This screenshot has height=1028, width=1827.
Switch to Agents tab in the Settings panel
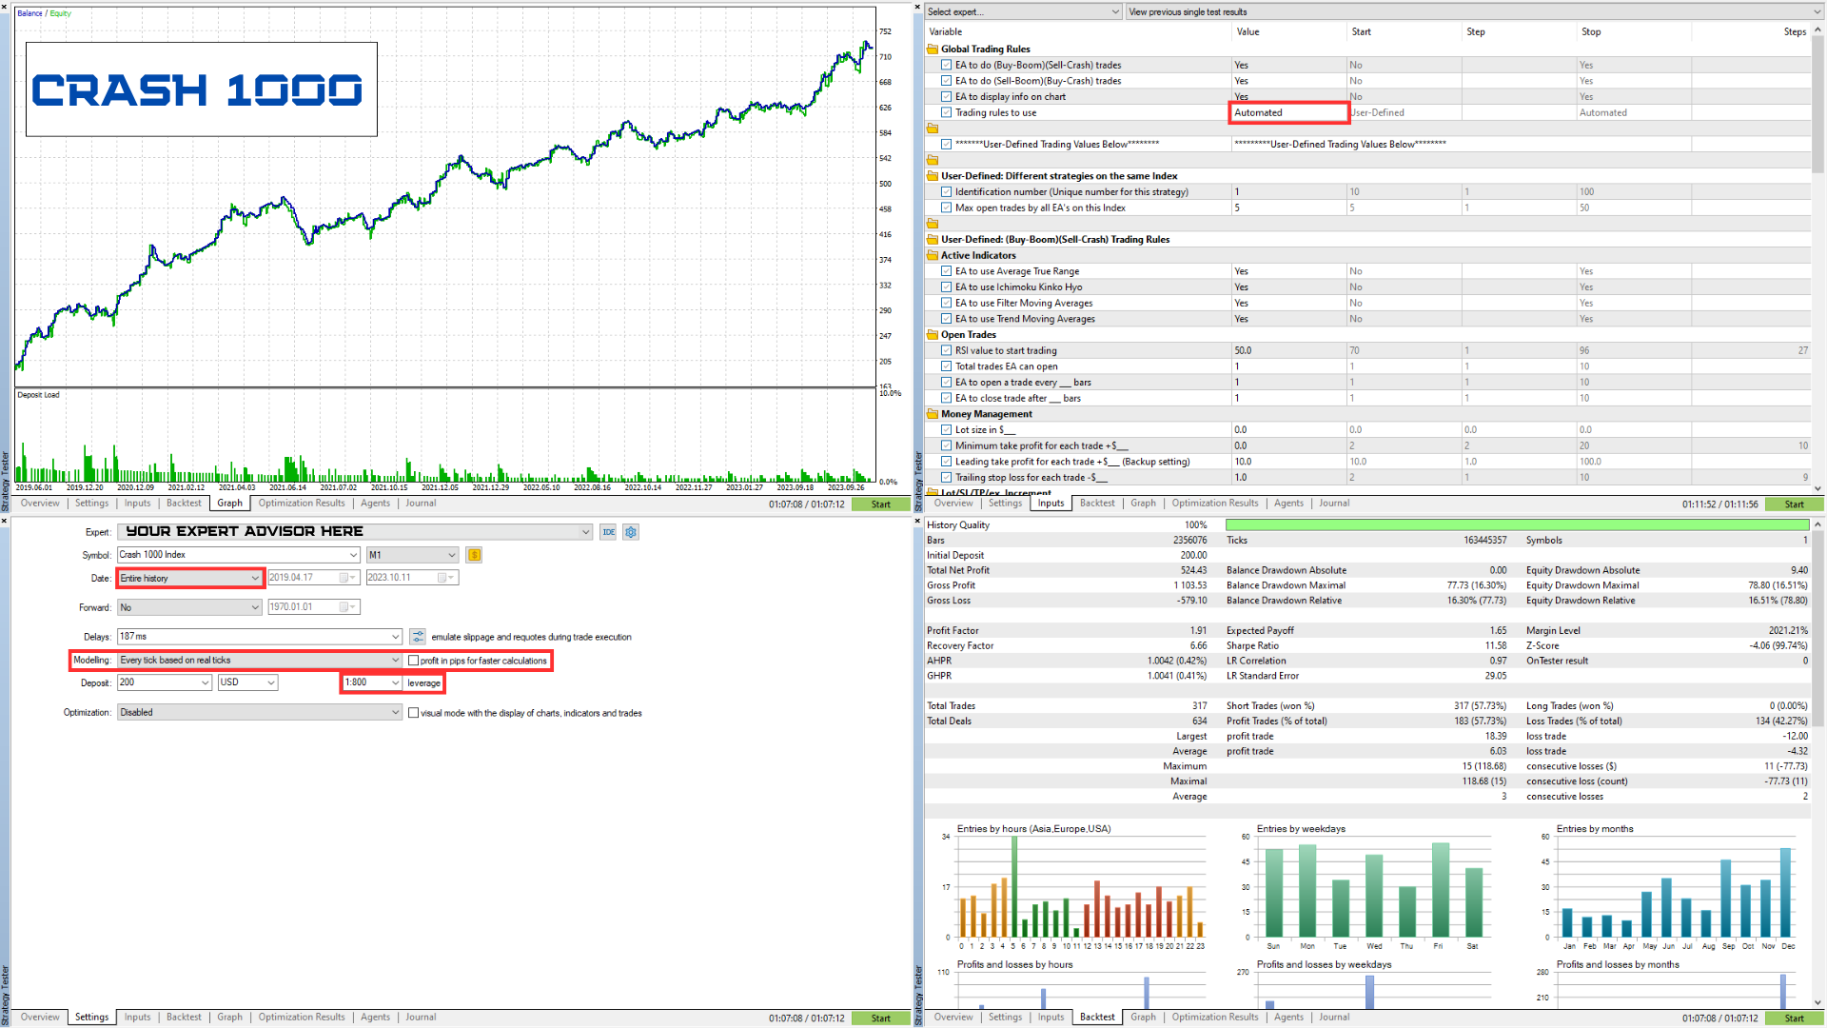[375, 1018]
